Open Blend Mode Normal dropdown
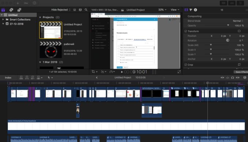 click(238, 21)
